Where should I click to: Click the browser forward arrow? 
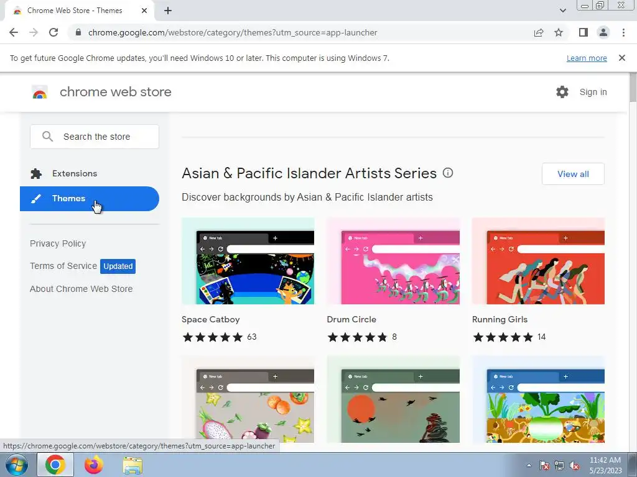click(34, 32)
